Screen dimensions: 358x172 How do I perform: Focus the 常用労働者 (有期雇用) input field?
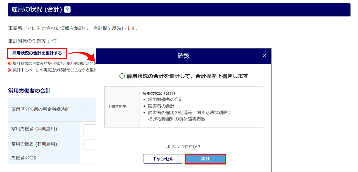[89, 144]
